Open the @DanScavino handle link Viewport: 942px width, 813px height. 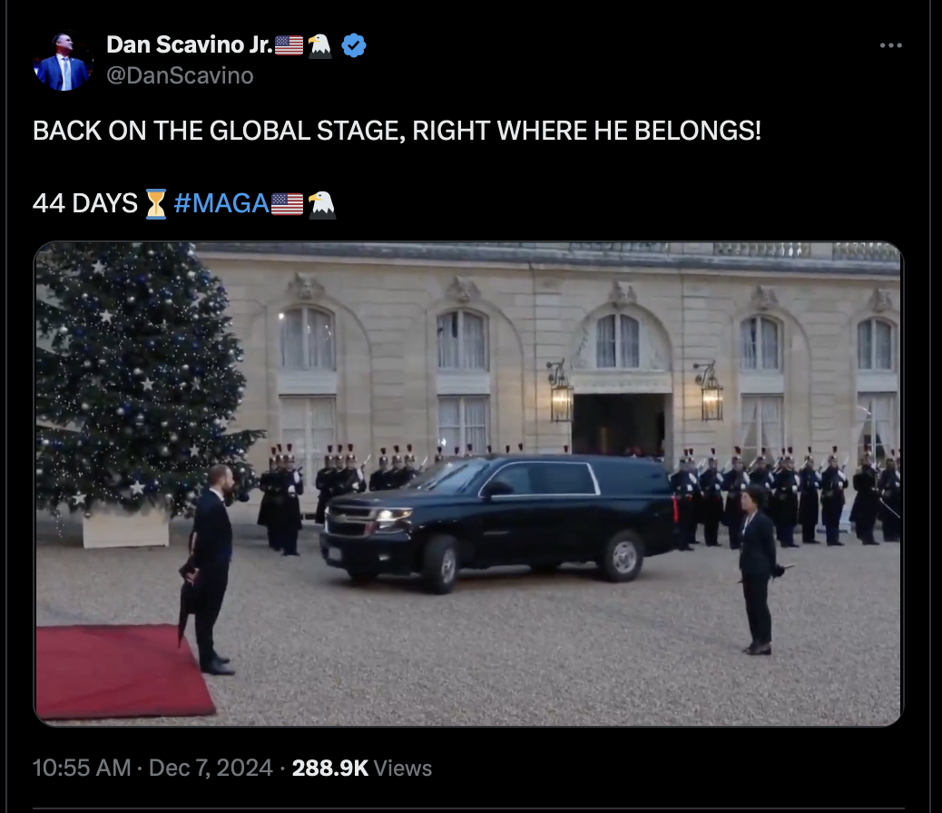pyautogui.click(x=181, y=75)
